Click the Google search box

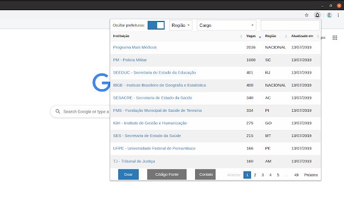click(x=80, y=111)
